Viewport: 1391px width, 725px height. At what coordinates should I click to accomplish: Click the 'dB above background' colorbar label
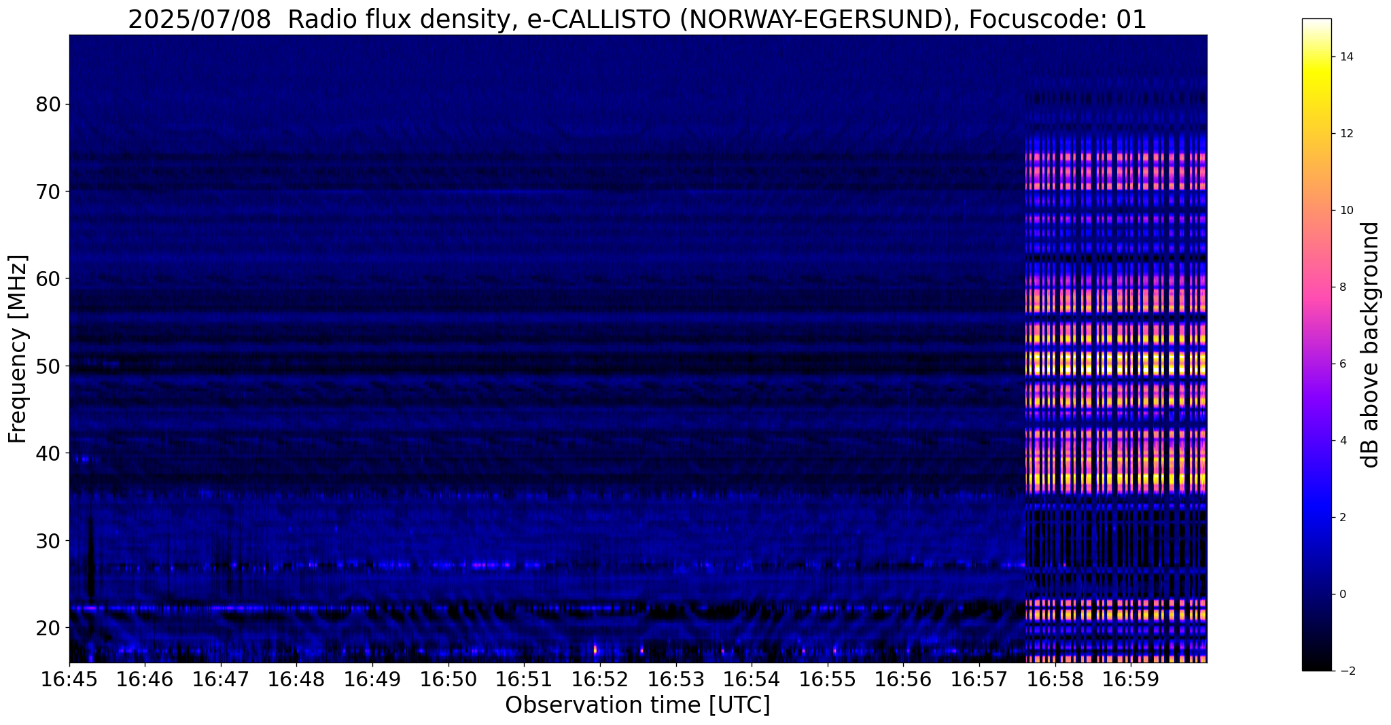point(1371,344)
